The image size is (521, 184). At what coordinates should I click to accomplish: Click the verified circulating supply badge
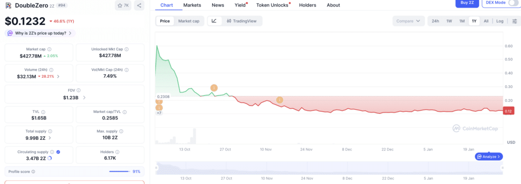(58, 152)
